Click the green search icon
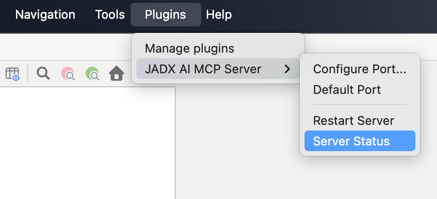This screenshot has height=199, width=437. (92, 74)
